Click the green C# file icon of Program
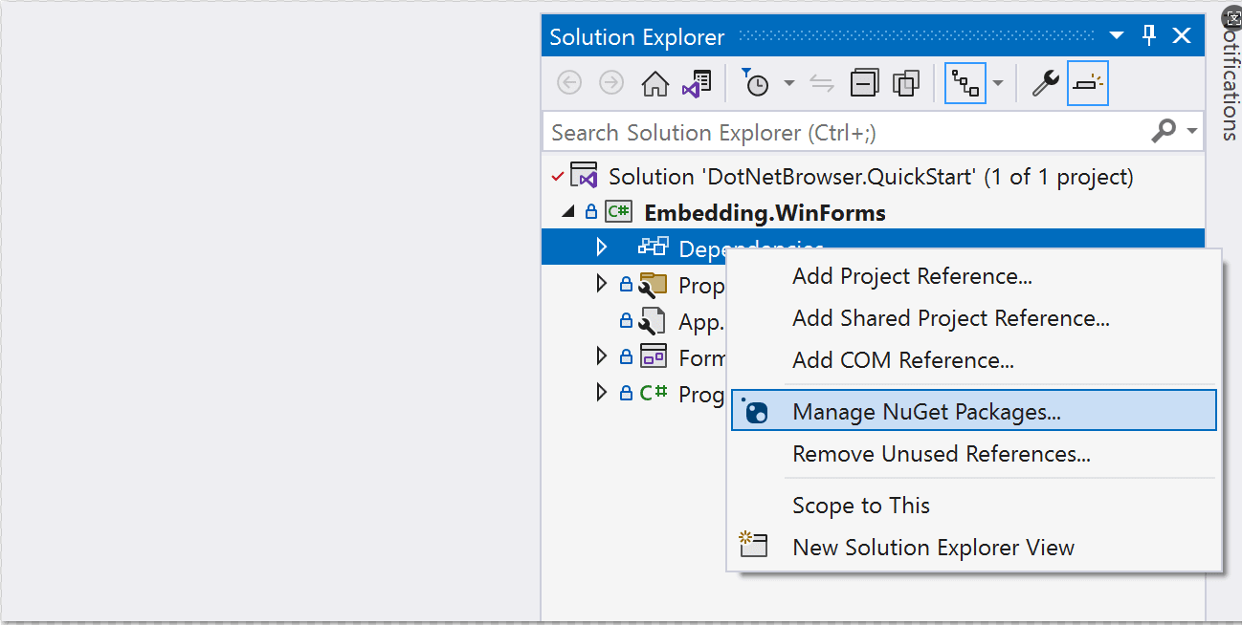This screenshot has height=625, width=1242. click(x=654, y=392)
